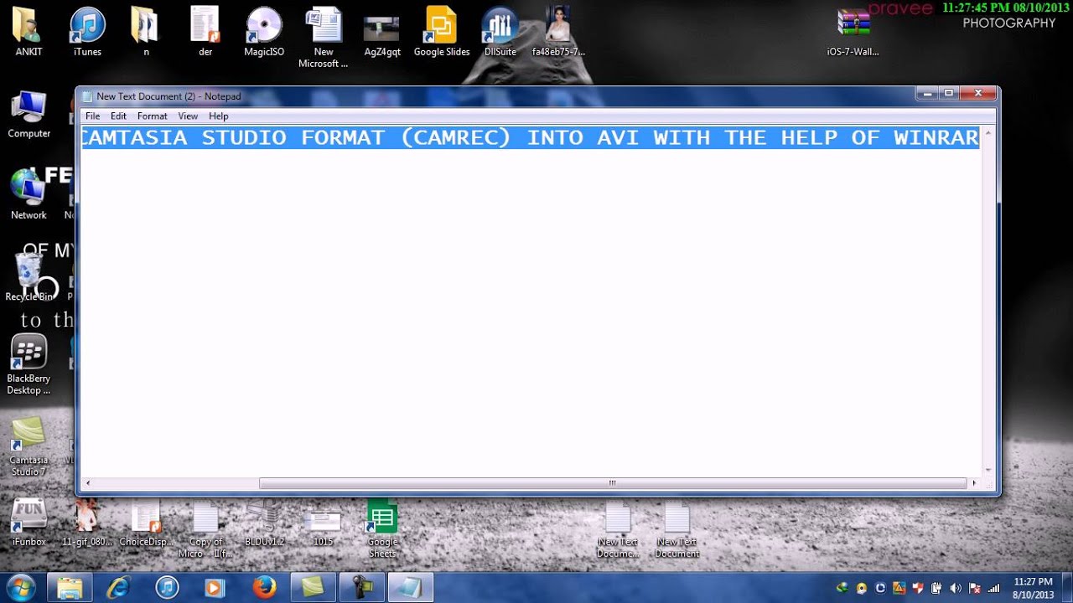Open the ANKIT user folder icon

pyautogui.click(x=29, y=32)
